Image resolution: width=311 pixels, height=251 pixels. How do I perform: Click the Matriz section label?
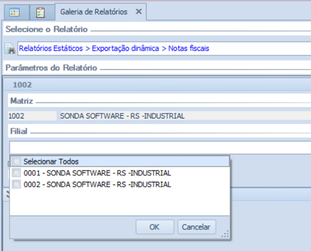(x=22, y=101)
